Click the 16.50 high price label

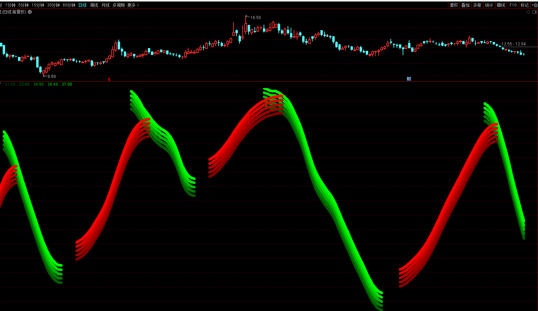point(255,18)
